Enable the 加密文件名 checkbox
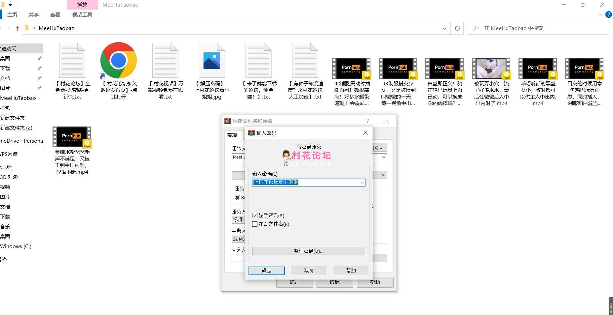 (255, 224)
